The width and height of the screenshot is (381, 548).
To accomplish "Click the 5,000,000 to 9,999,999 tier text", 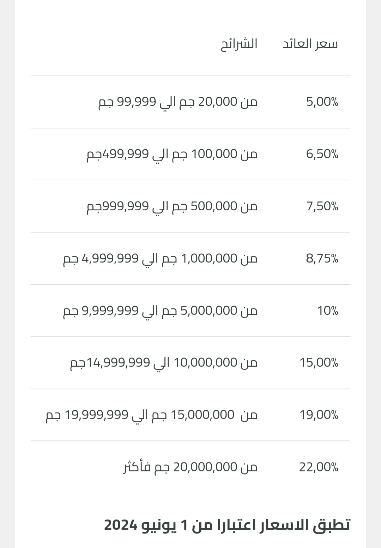I will [x=160, y=311].
